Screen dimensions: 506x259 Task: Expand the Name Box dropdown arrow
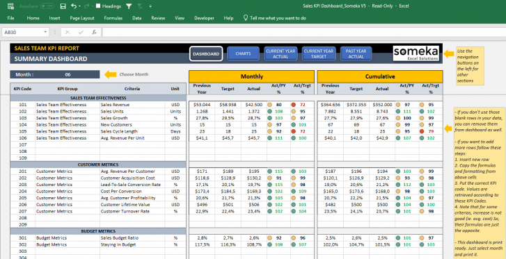(x=45, y=32)
